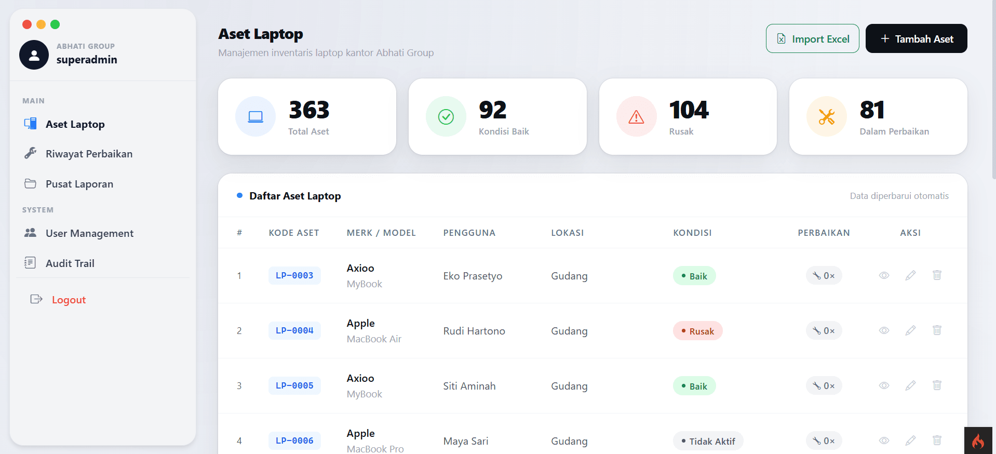Delete asset LP-0006 with trash icon
This screenshot has width=996, height=454.
[937, 440]
